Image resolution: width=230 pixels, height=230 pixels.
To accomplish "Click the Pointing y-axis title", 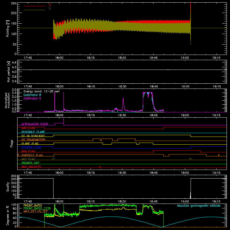I will [x=8, y=28].
